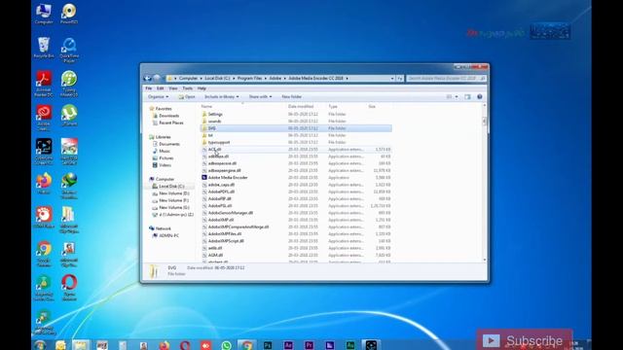This screenshot has width=623, height=350.
Task: Launch Acrobat Reader DC from desktop
Action: tap(44, 85)
